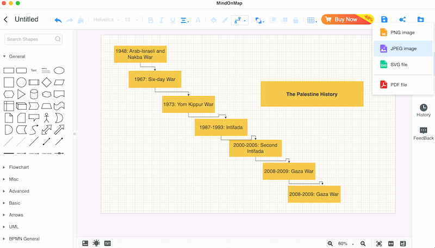Select the hexagon shape in General

point(9,94)
